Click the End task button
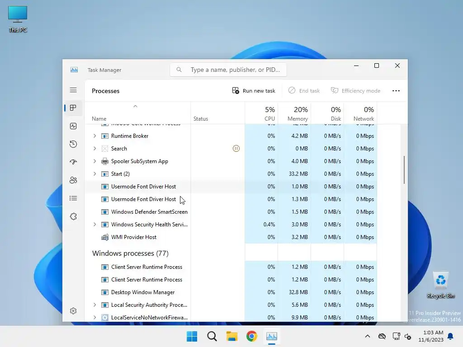 tap(304, 91)
